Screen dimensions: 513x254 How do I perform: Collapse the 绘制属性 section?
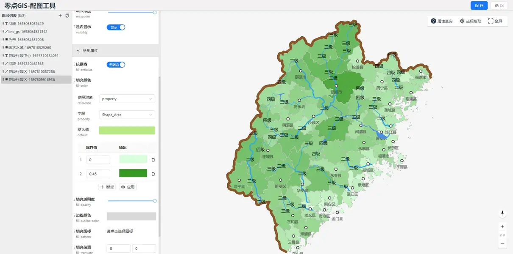[x=78, y=50]
